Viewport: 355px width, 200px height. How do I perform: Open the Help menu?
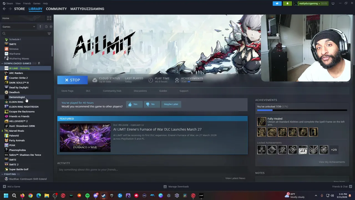[x=45, y=3]
